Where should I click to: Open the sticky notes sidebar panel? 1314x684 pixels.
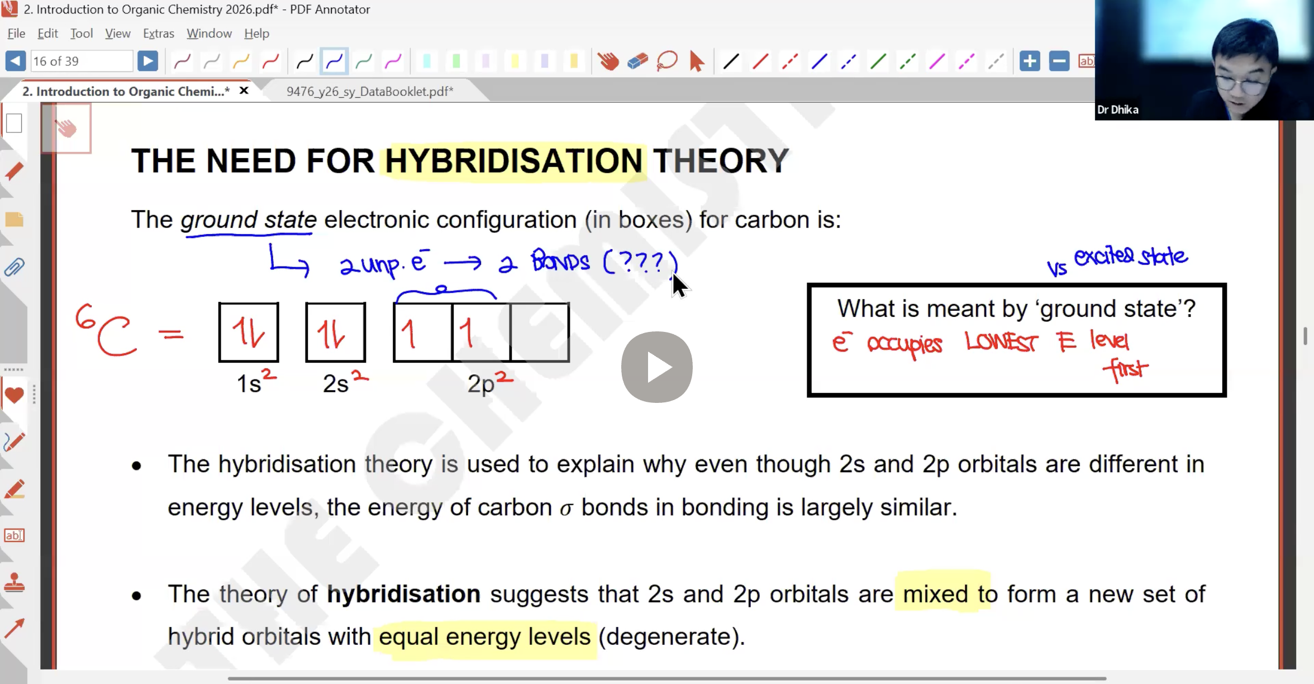(14, 220)
